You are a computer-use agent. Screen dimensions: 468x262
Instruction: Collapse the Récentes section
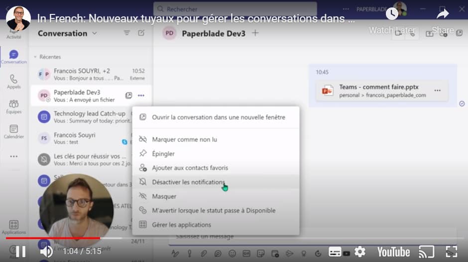(35, 57)
